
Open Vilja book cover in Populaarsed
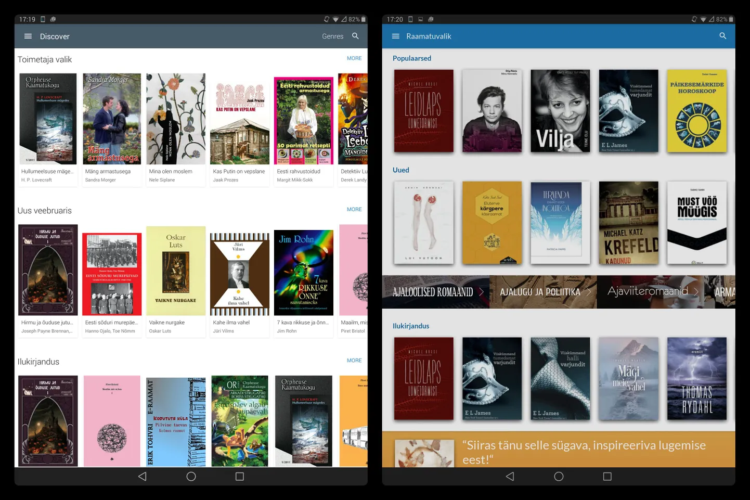(x=560, y=111)
